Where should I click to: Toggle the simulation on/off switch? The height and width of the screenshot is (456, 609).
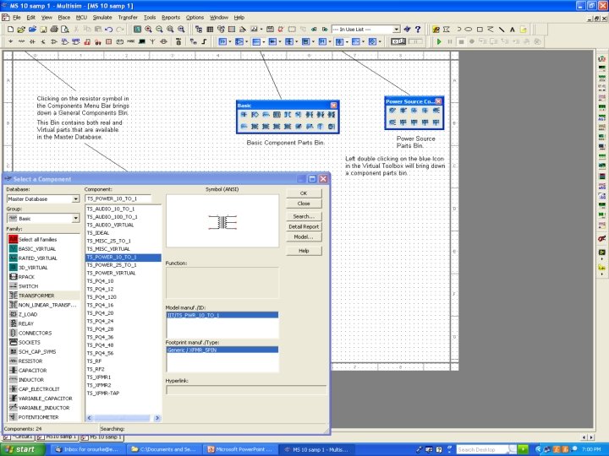click(x=398, y=41)
